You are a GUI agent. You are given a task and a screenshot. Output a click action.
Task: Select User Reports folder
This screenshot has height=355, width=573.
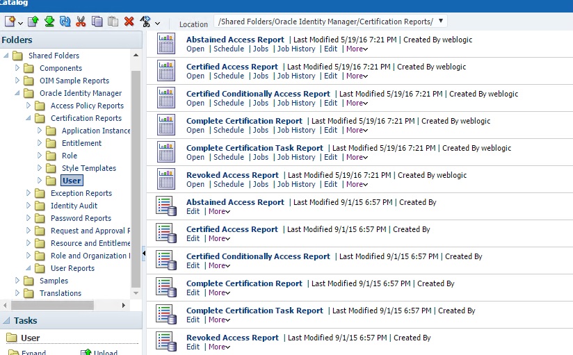(72, 268)
